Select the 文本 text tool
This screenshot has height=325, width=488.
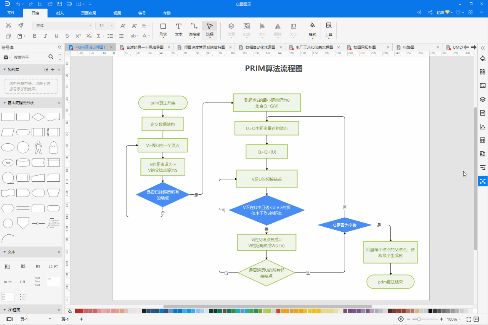click(x=178, y=30)
